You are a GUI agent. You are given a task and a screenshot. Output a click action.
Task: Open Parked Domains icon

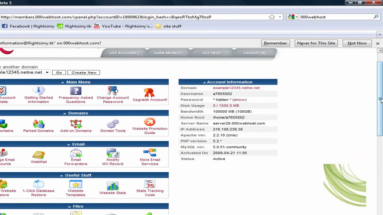point(38,124)
